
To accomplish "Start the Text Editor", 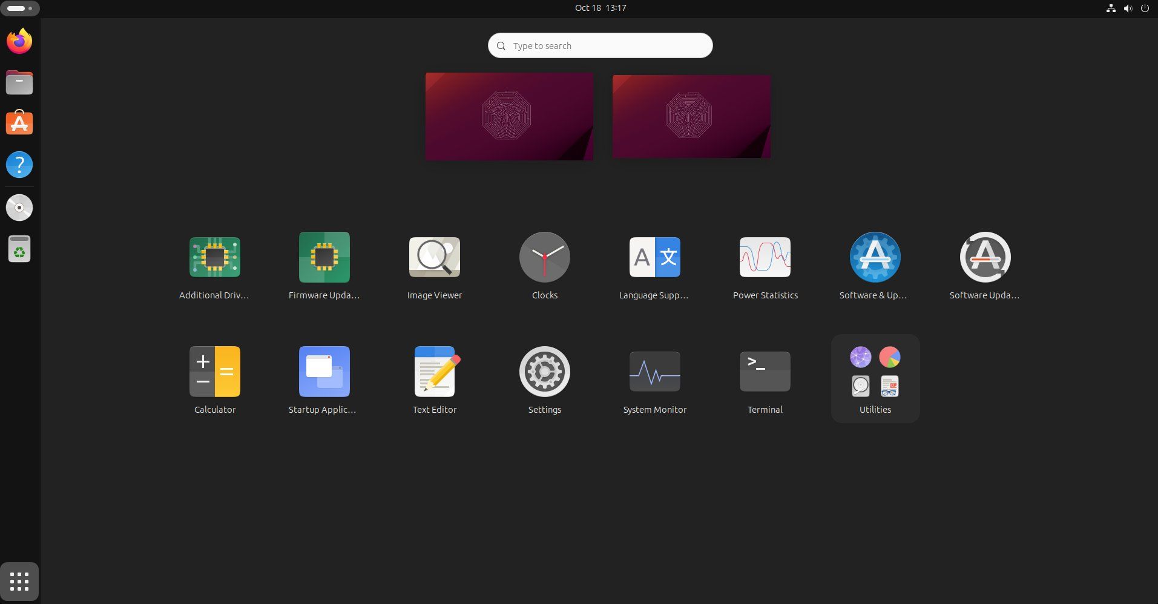I will 435,371.
